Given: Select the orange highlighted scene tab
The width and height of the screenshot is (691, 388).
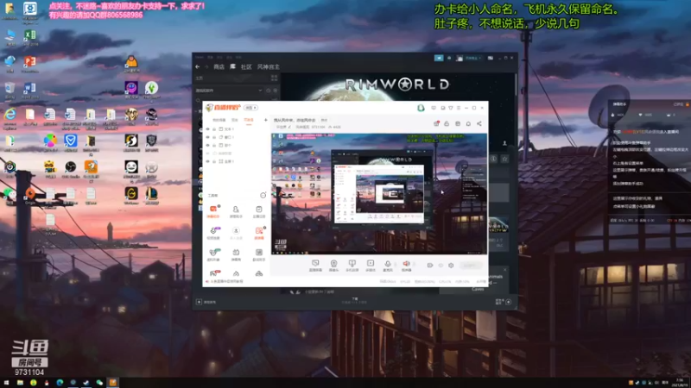Looking at the screenshot, I should [x=249, y=120].
